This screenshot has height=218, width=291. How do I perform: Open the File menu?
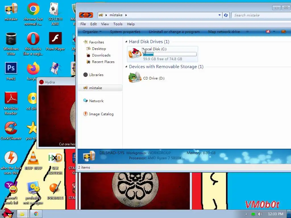coord(83,24)
